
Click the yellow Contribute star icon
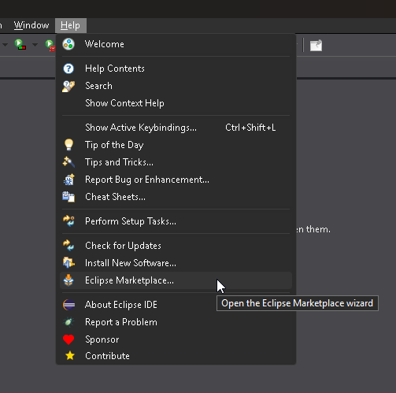(x=70, y=356)
